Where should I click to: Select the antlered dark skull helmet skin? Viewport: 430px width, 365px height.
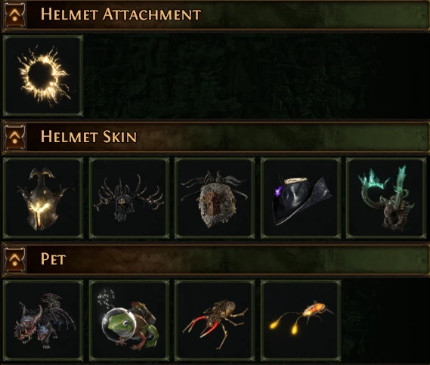tap(129, 198)
